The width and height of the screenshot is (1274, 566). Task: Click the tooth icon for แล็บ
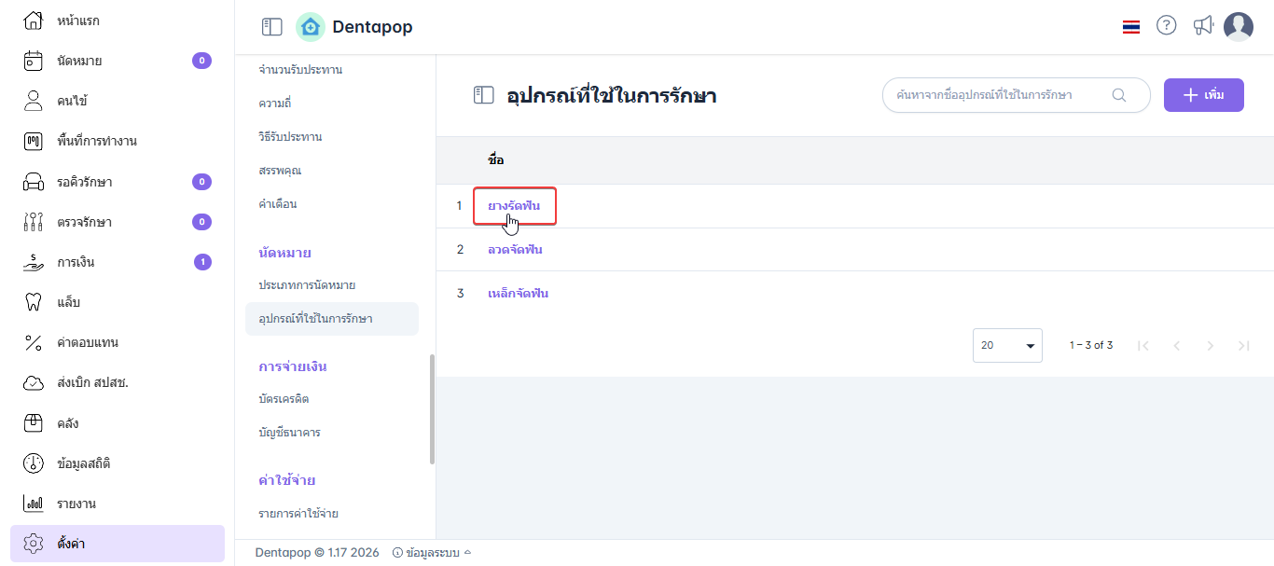coord(33,302)
